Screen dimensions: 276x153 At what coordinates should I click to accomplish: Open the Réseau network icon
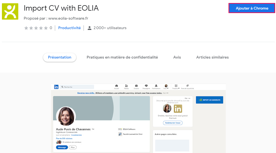tap(126, 87)
